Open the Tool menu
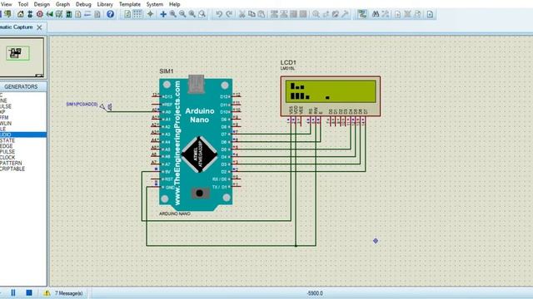This screenshot has height=299, width=533. (22, 4)
